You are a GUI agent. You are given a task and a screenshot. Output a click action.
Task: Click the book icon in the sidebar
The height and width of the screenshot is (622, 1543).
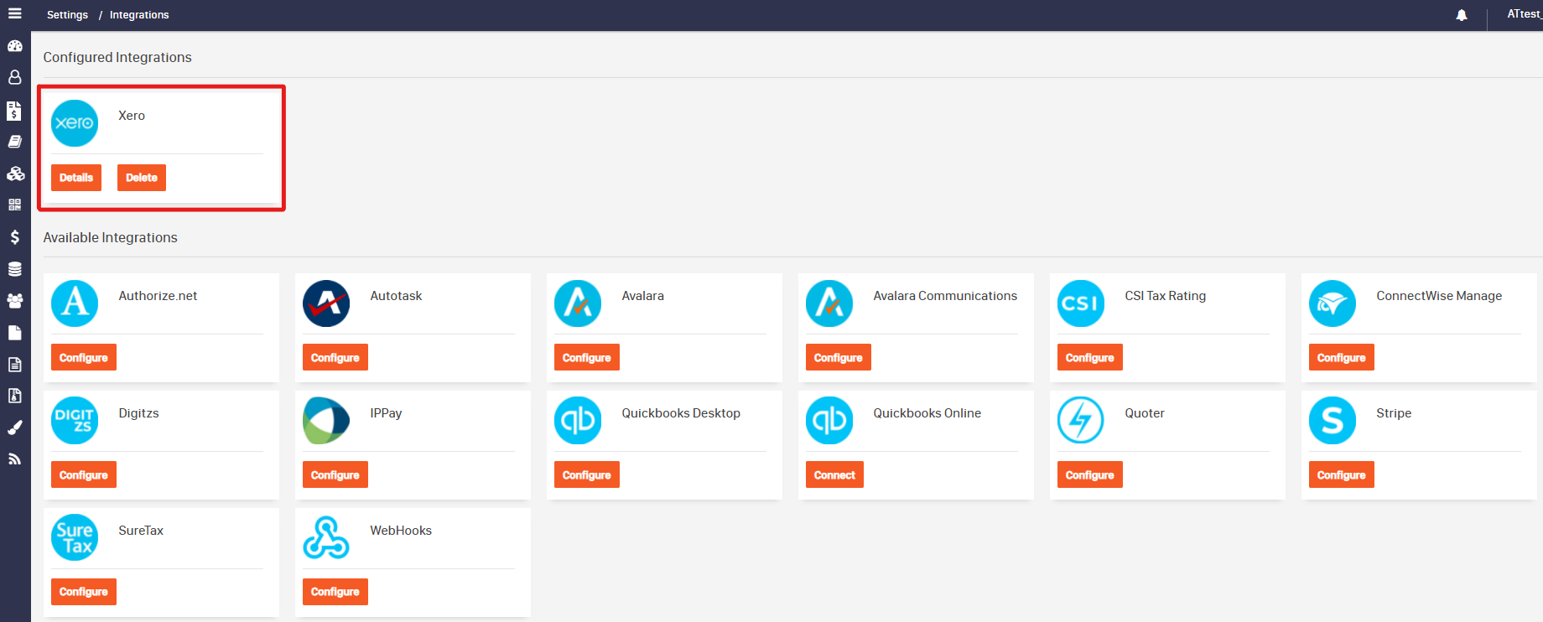[15, 142]
